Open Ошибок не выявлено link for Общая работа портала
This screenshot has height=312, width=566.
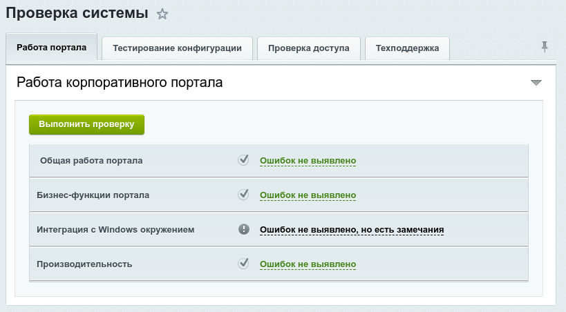[308, 161]
